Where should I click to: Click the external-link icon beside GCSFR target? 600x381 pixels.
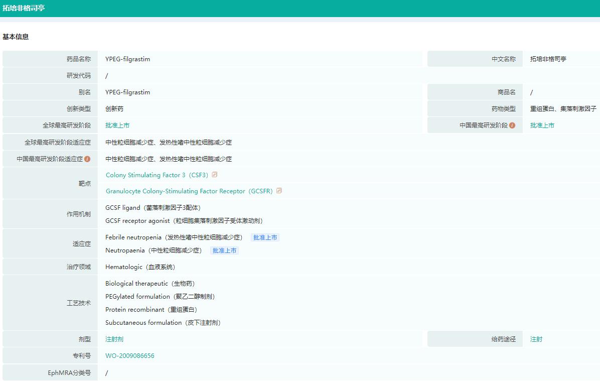pos(279,191)
